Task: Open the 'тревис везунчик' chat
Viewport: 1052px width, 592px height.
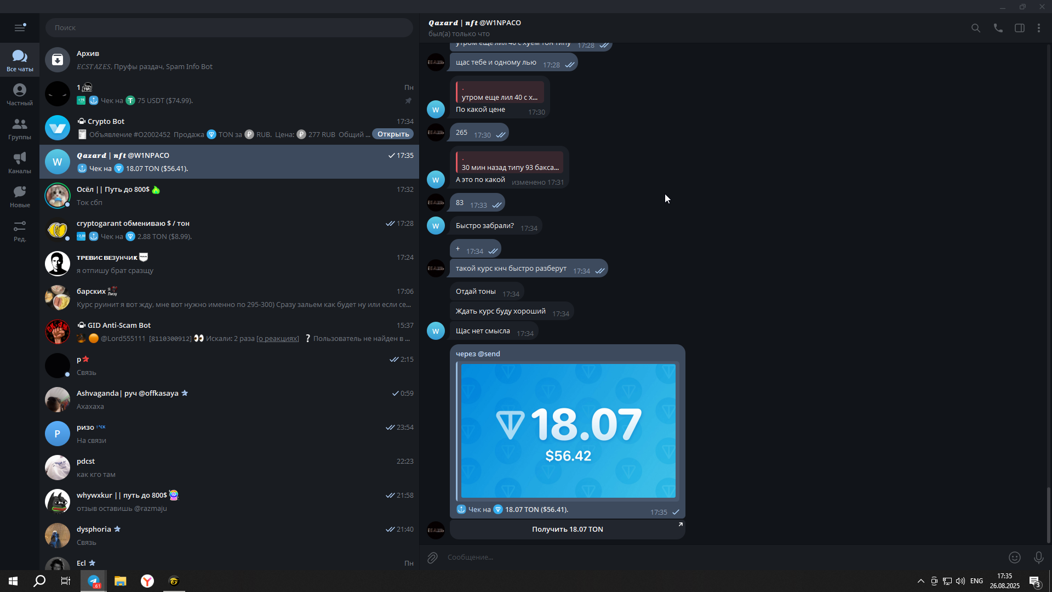Action: (x=229, y=264)
